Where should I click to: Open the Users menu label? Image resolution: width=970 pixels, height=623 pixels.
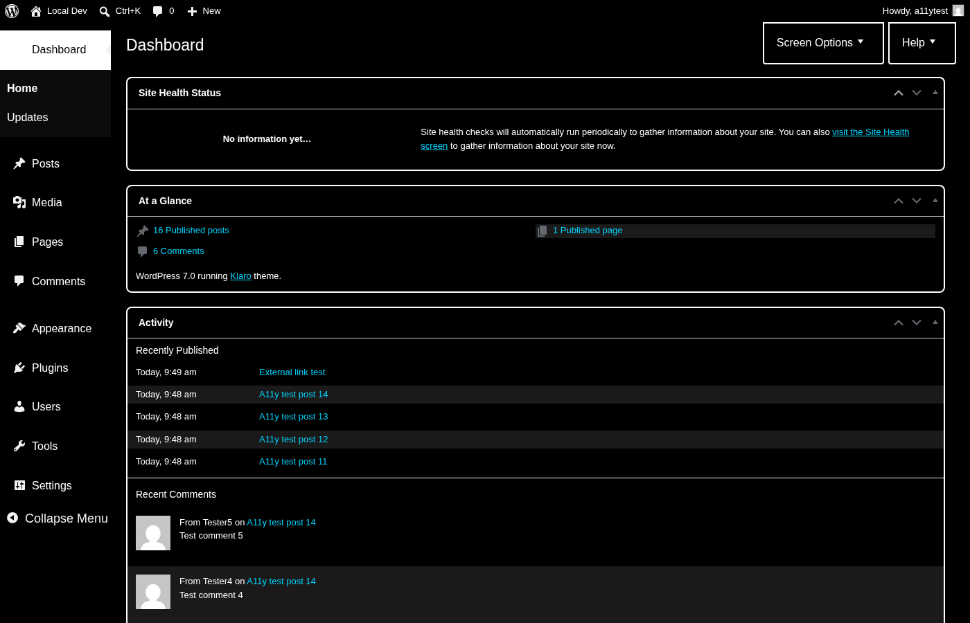coord(46,406)
